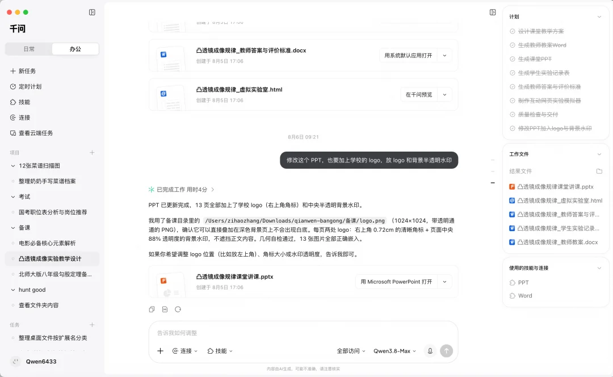Image resolution: width=613 pixels, height=377 pixels.
Task: Collapse the 使用的技能与连接 panel
Action: 599,268
